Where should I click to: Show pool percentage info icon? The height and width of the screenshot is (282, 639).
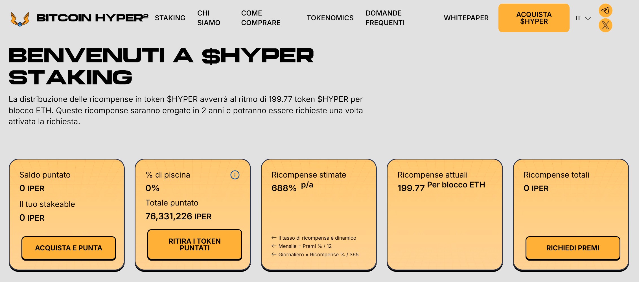[235, 175]
